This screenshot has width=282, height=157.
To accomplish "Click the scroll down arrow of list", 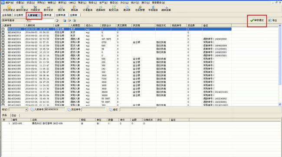I will pyautogui.click(x=280, y=104).
